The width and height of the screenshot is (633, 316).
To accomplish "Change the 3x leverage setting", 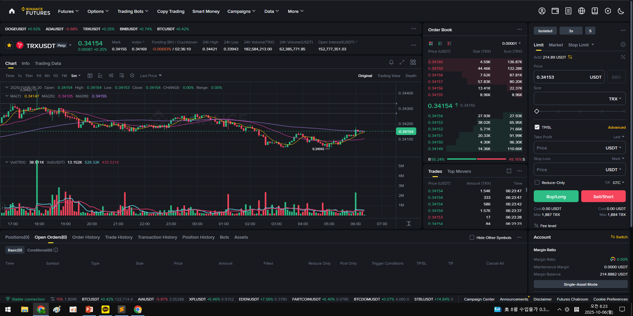I will click(x=571, y=31).
